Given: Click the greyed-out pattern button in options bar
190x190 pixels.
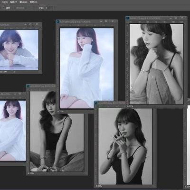Looking at the screenshot, I should [20, 8].
